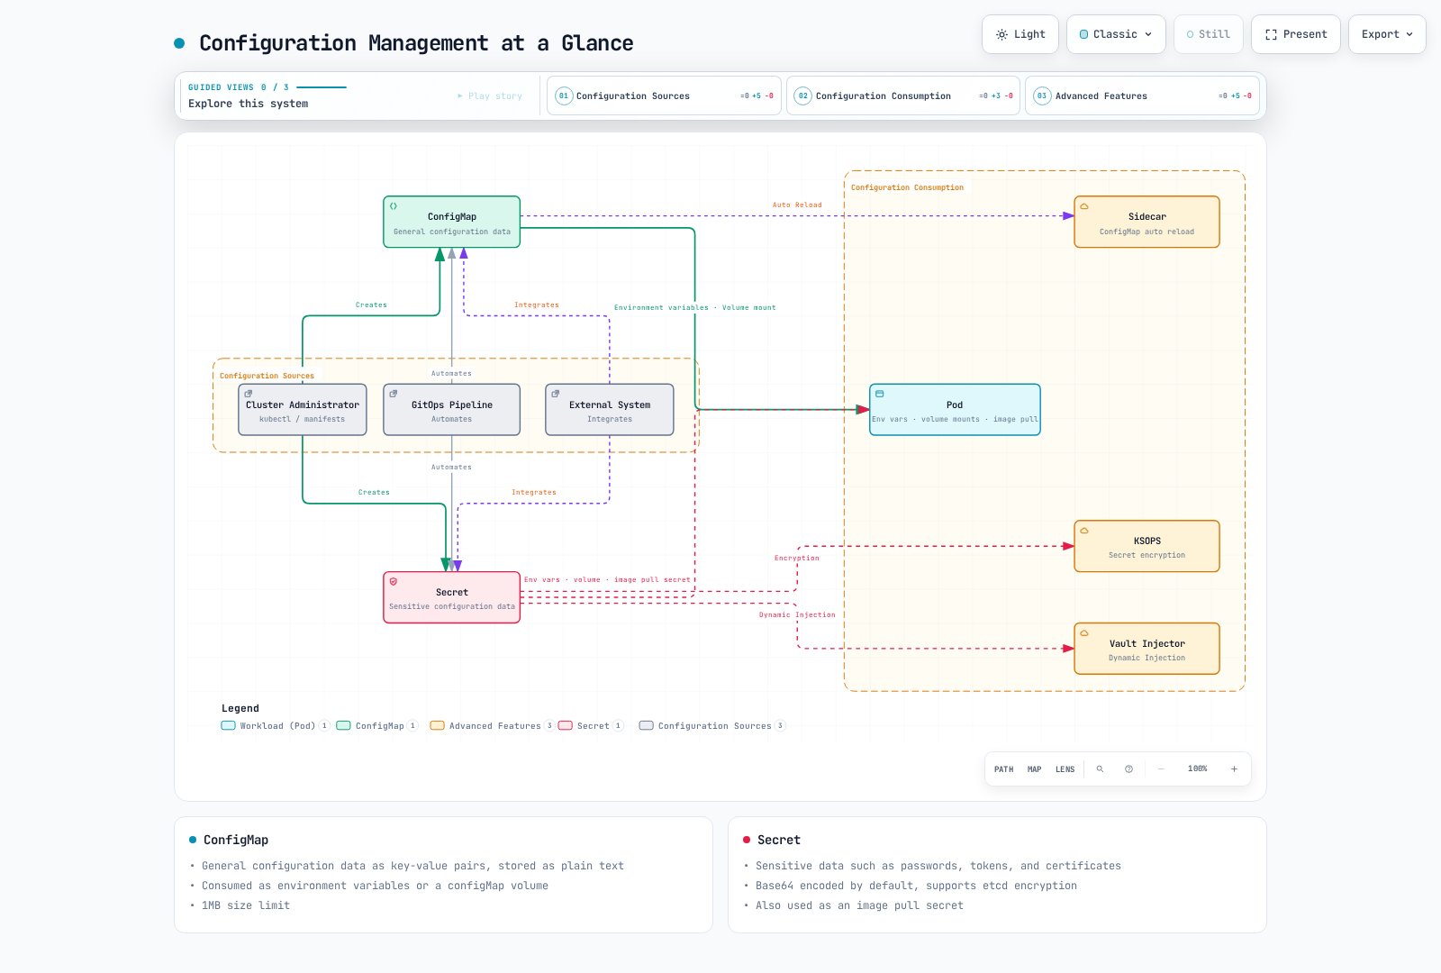Screen dimensions: 1441x973
Task: Open guided view 02 Configuration Consumption
Action: point(903,95)
